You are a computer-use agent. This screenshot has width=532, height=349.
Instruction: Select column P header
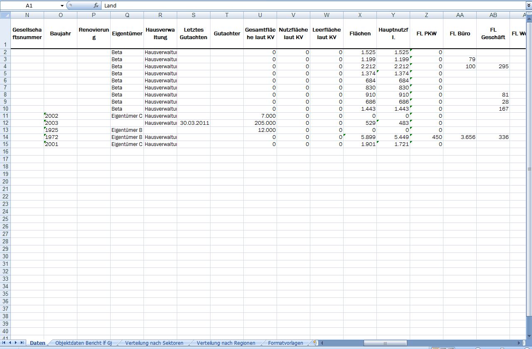pyautogui.click(x=94, y=15)
